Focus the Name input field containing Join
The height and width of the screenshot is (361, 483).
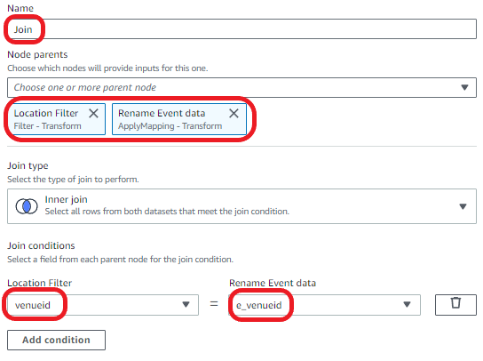point(241,29)
